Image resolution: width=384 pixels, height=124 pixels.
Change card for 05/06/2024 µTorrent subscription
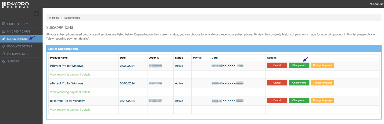coord(299,83)
